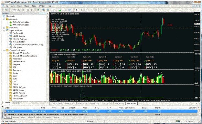Switch to USDJPY,H4 chart tab

(x=95, y=103)
